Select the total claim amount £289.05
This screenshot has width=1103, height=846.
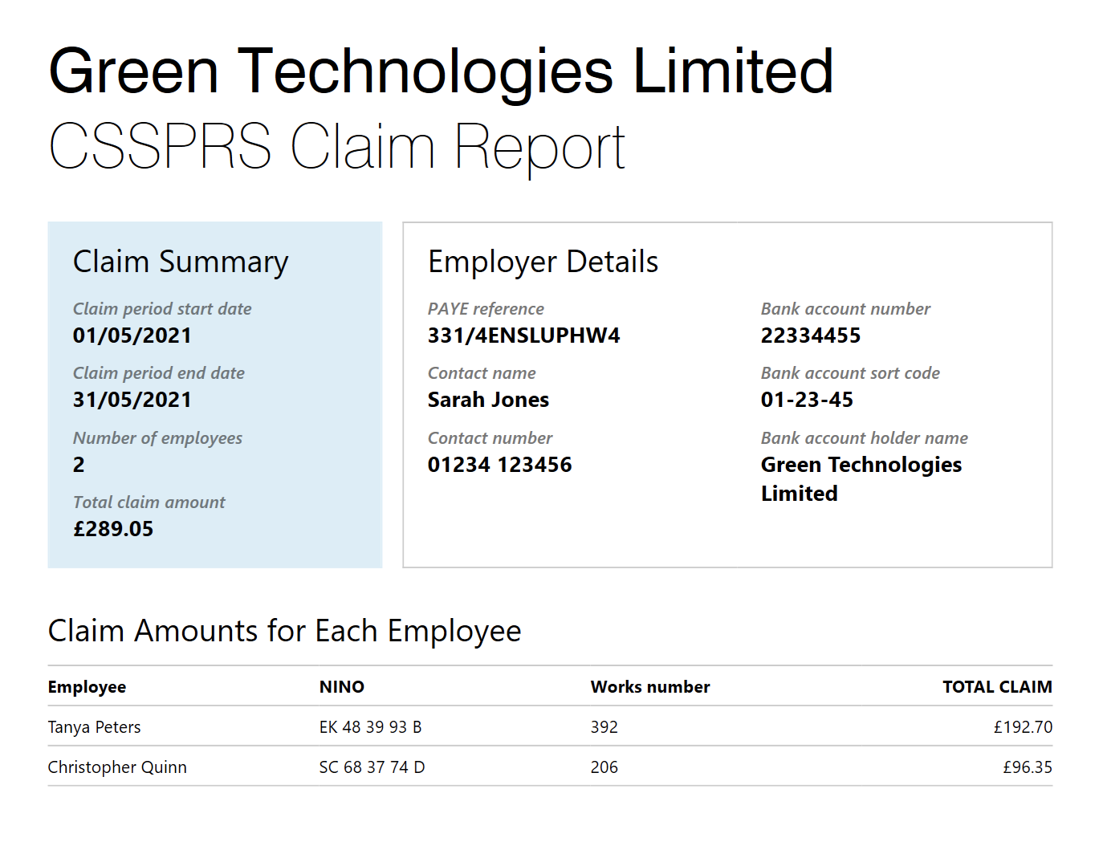point(113,529)
